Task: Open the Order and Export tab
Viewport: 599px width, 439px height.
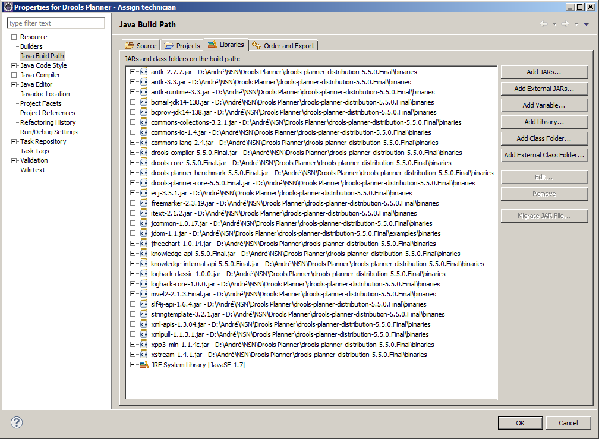Action: coord(284,46)
